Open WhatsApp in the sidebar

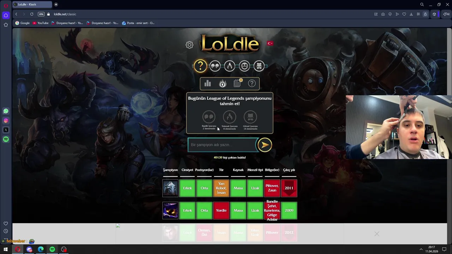(6, 111)
